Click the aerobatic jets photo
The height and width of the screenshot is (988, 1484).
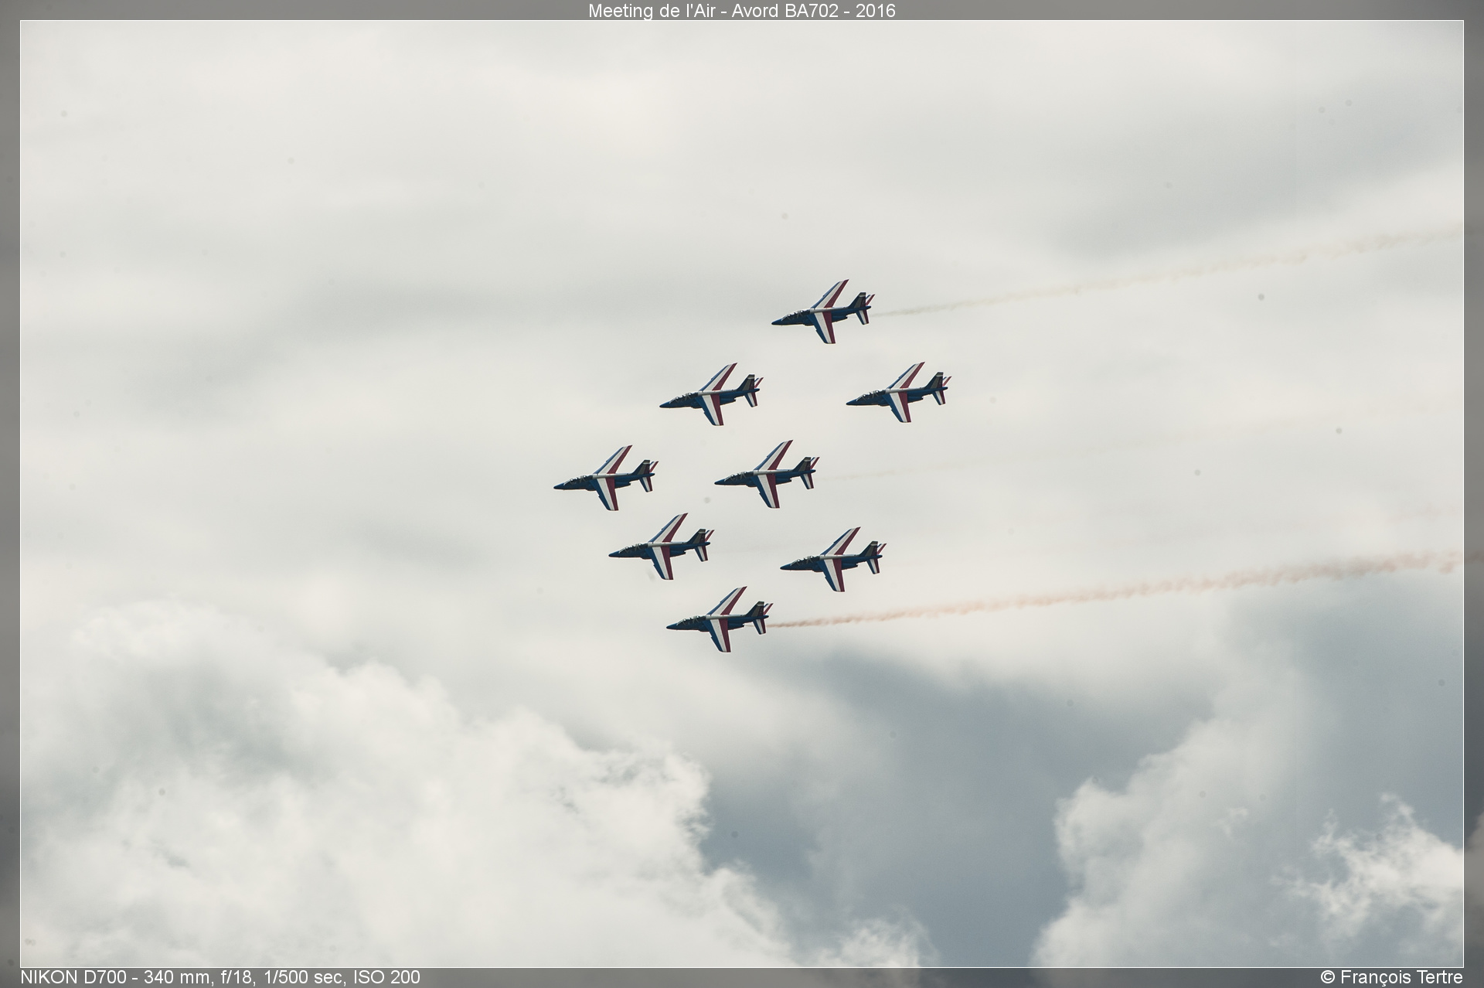tap(741, 494)
